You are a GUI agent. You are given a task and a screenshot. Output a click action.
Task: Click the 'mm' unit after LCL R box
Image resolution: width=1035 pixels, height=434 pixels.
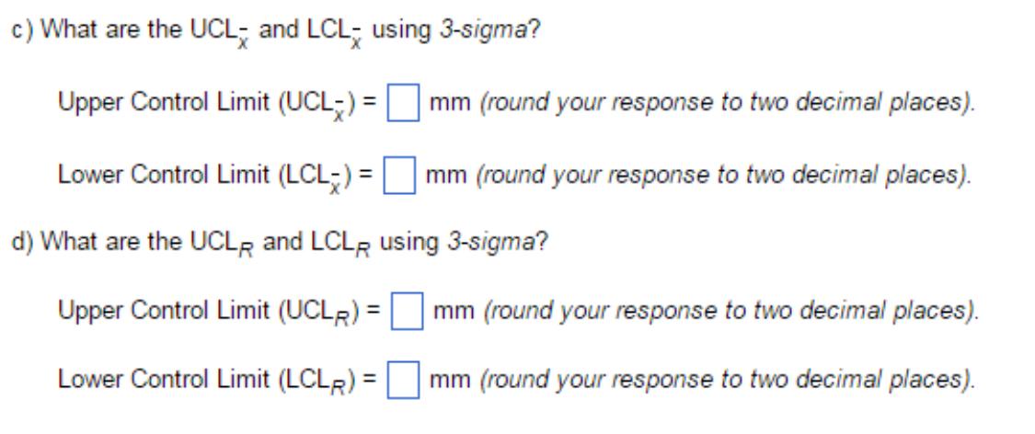coord(450,380)
